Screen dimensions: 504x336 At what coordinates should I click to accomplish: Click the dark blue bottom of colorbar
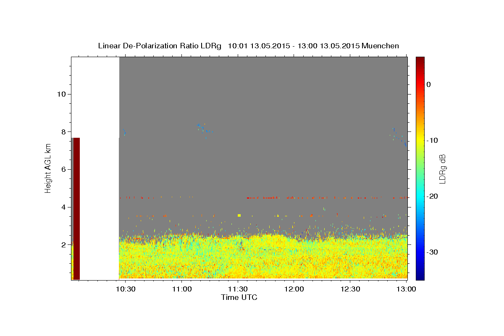pyautogui.click(x=420, y=276)
